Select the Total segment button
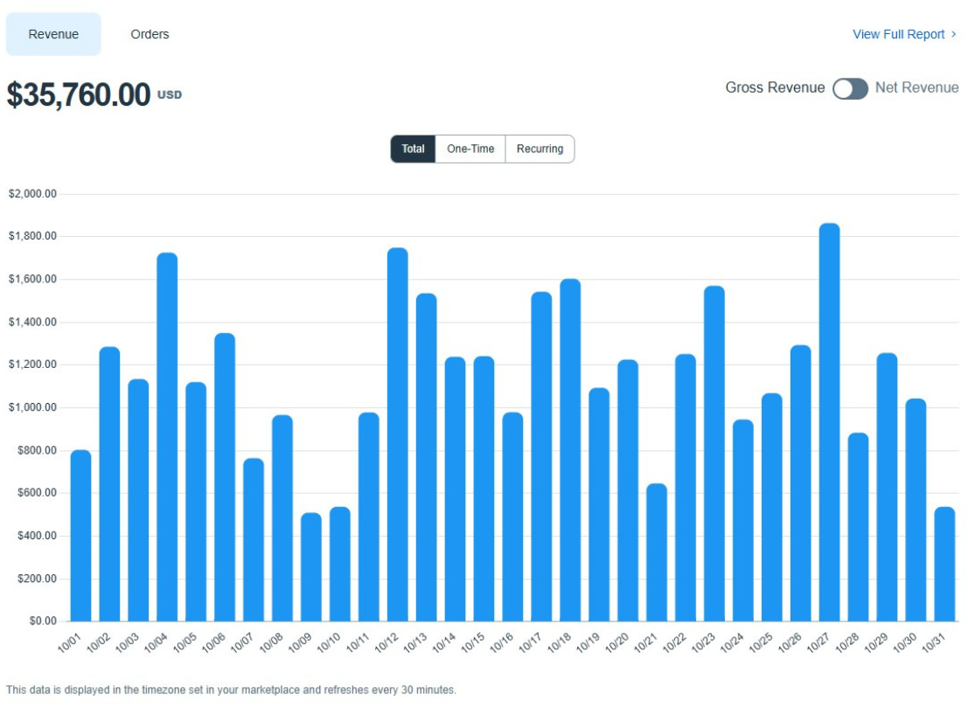The image size is (968, 708). coord(413,149)
